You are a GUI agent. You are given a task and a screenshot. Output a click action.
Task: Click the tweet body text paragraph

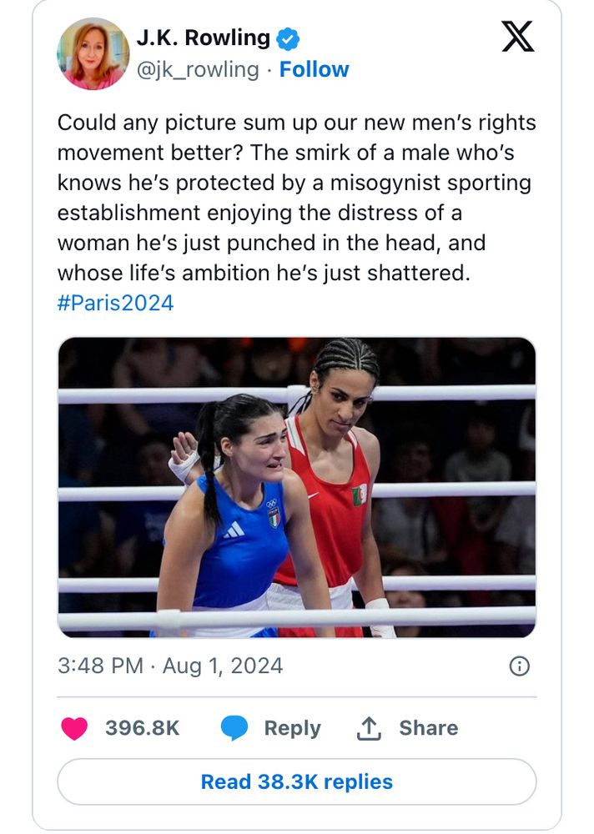point(297,198)
